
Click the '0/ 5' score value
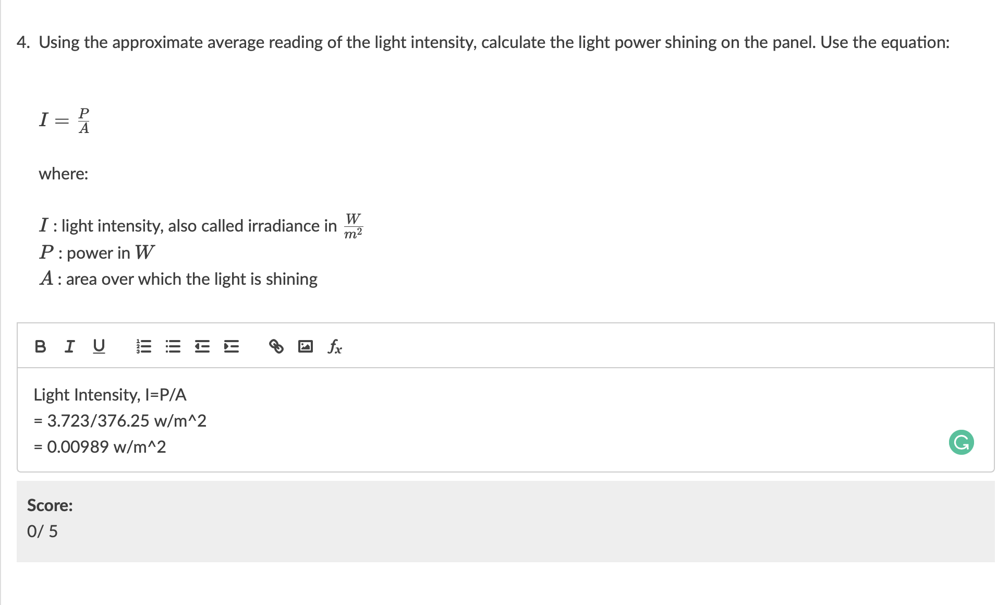pos(42,531)
